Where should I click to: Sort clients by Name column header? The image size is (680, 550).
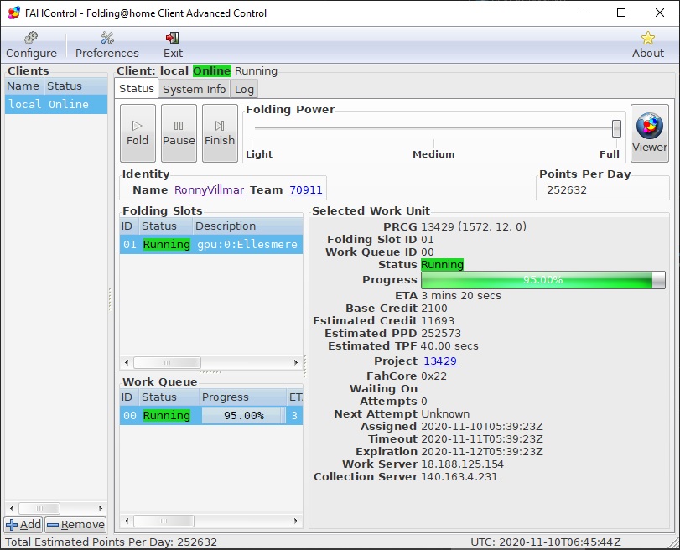(23, 86)
